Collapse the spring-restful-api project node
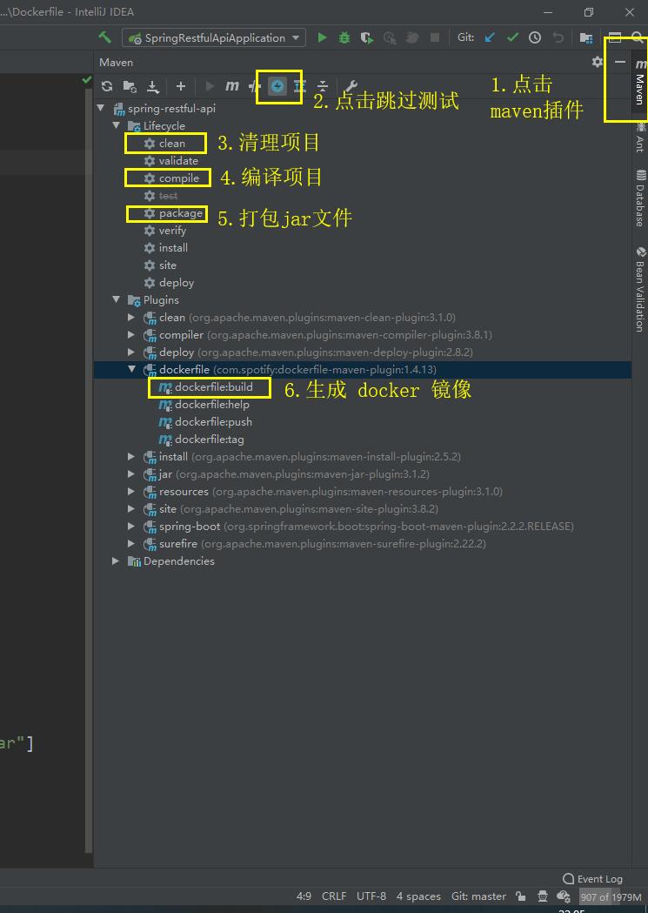 pyautogui.click(x=101, y=108)
